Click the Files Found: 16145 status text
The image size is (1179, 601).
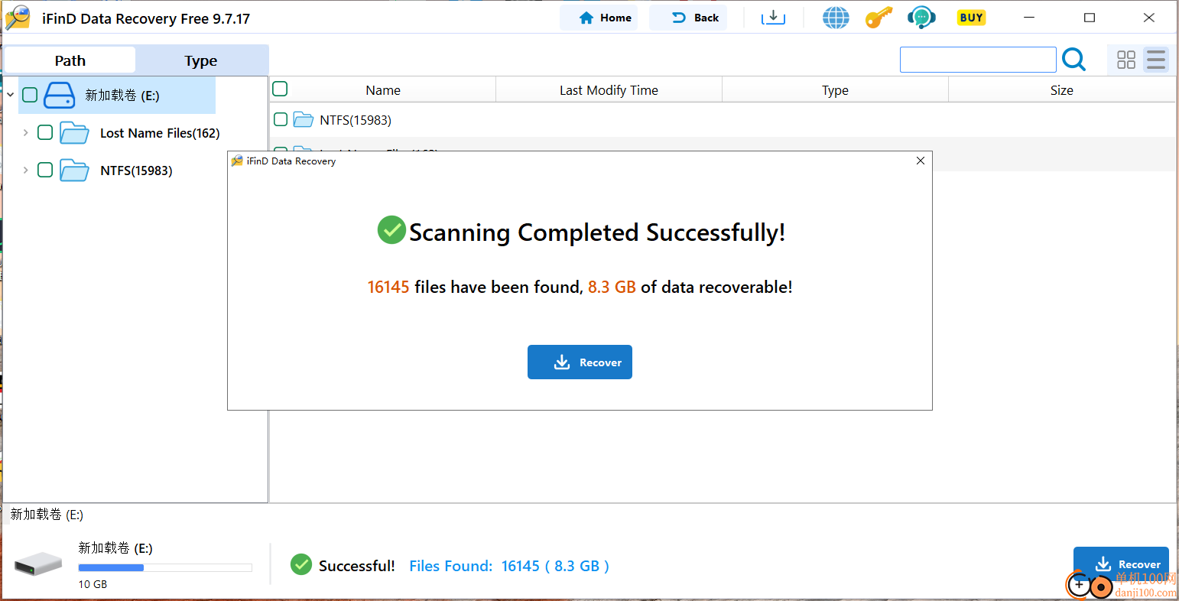pyautogui.click(x=509, y=566)
